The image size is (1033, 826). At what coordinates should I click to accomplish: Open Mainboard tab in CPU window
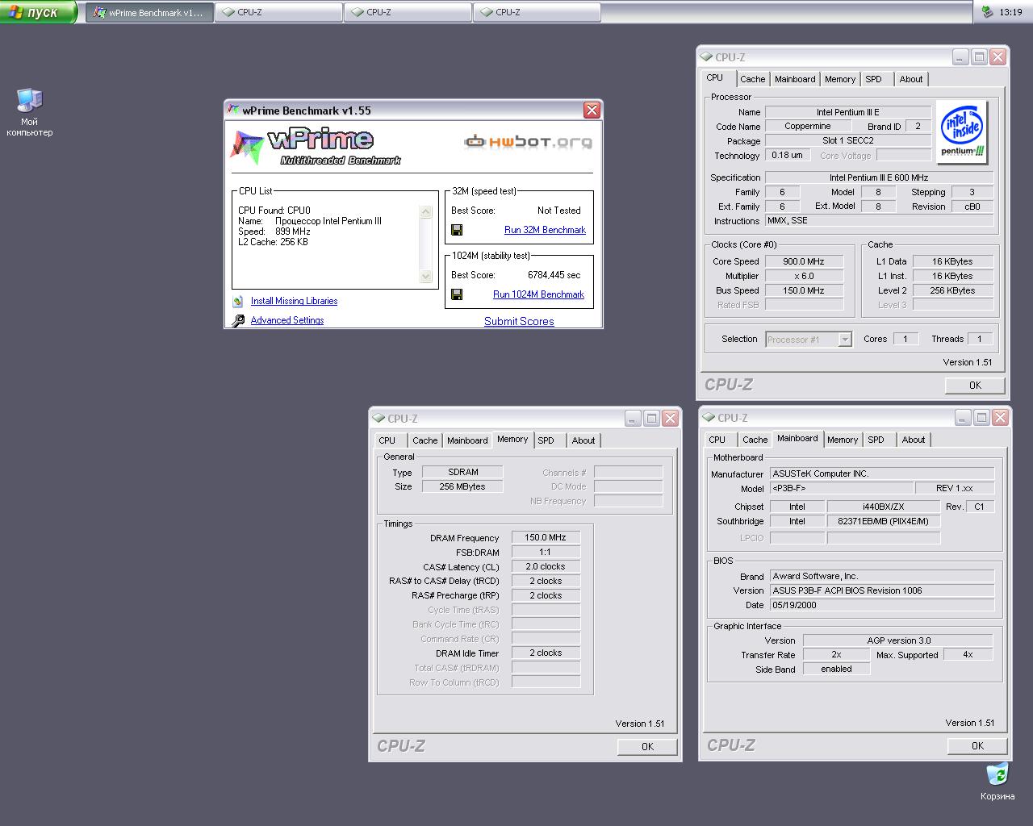tap(795, 79)
